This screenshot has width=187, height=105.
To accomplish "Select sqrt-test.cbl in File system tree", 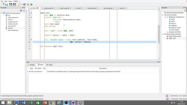I will pyautogui.click(x=12, y=26).
